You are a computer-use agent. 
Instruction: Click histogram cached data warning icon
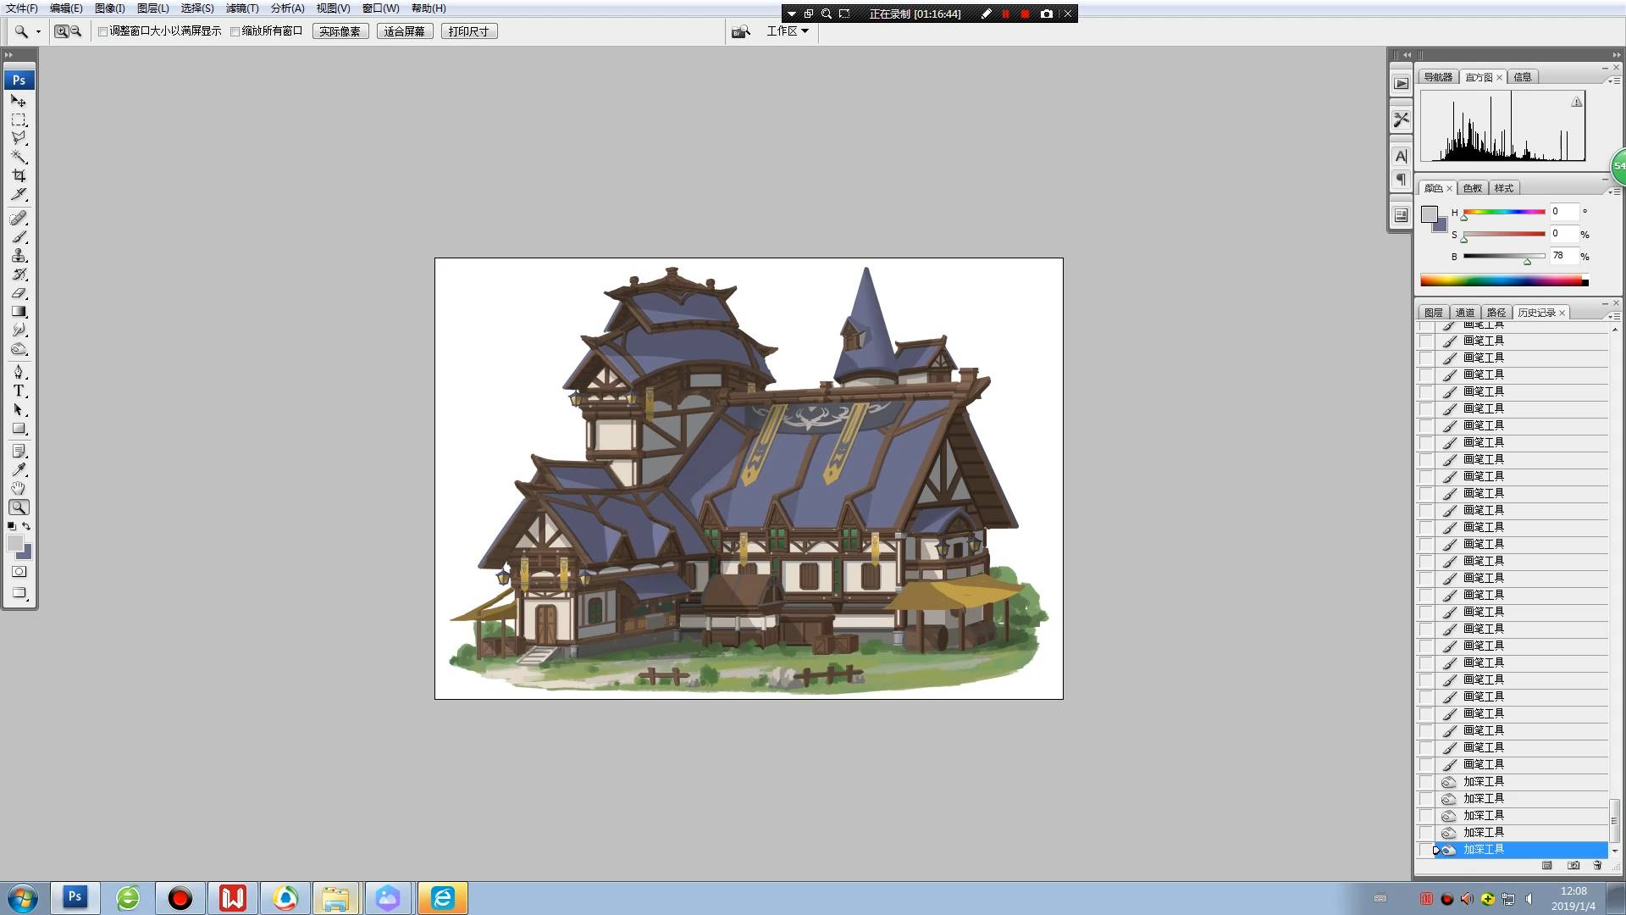pyautogui.click(x=1577, y=102)
